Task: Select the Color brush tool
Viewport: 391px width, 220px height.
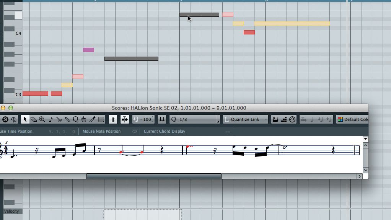Action: coord(92,119)
